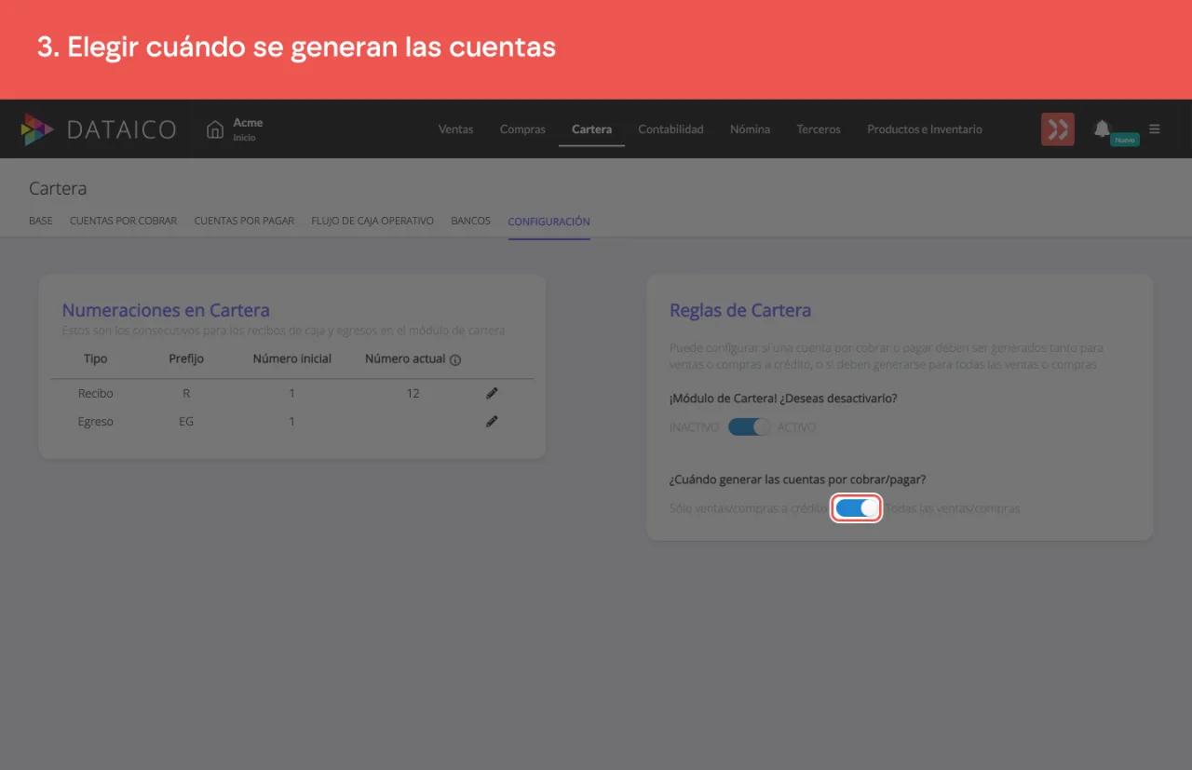This screenshot has width=1192, height=770.
Task: Click the INACTIVO label
Action: (694, 427)
